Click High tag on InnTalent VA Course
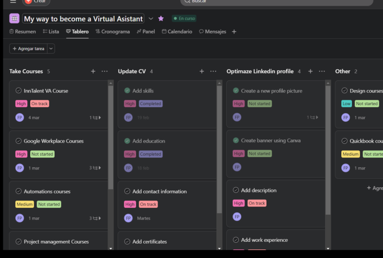The height and width of the screenshot is (258, 383). (x=21, y=104)
